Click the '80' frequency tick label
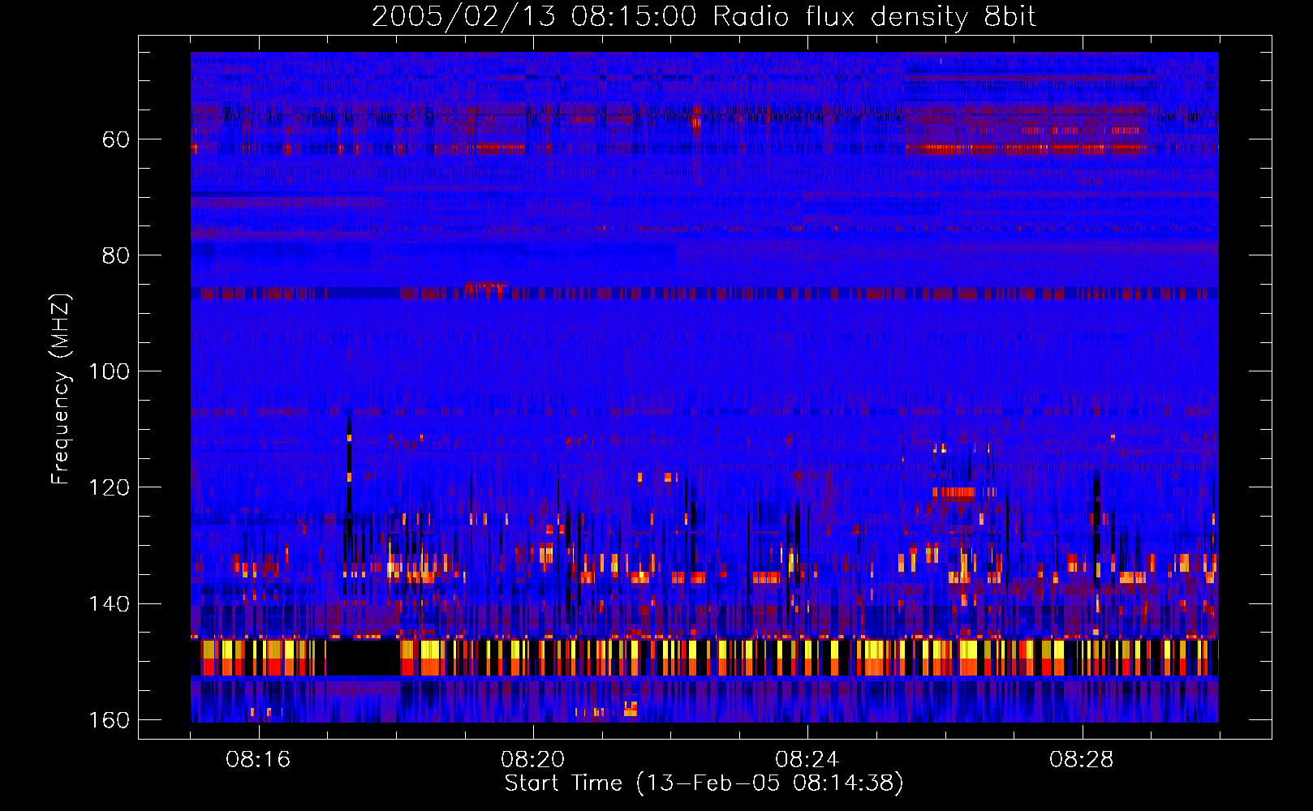The width and height of the screenshot is (1313, 811). (x=116, y=255)
